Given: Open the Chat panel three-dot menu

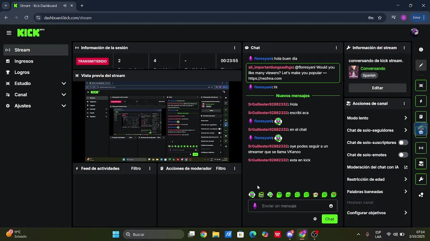Looking at the screenshot, I should (x=336, y=48).
